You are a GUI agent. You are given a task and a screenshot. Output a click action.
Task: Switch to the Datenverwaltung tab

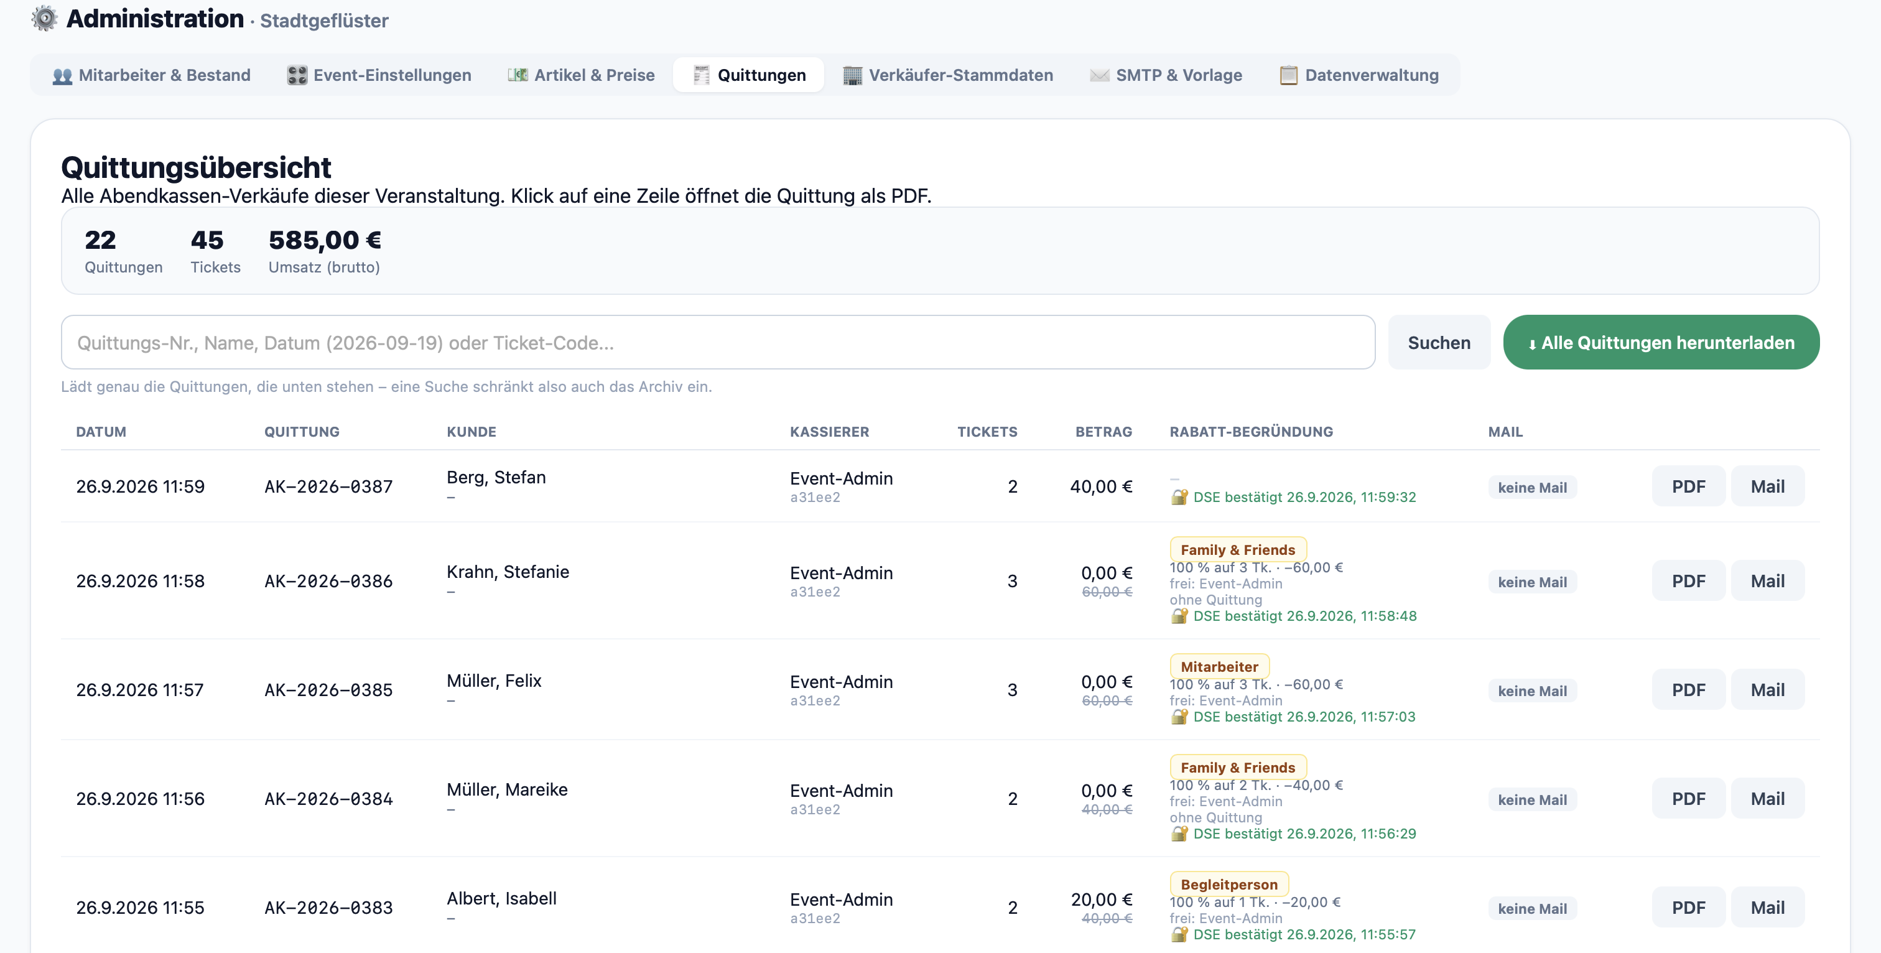(1359, 75)
